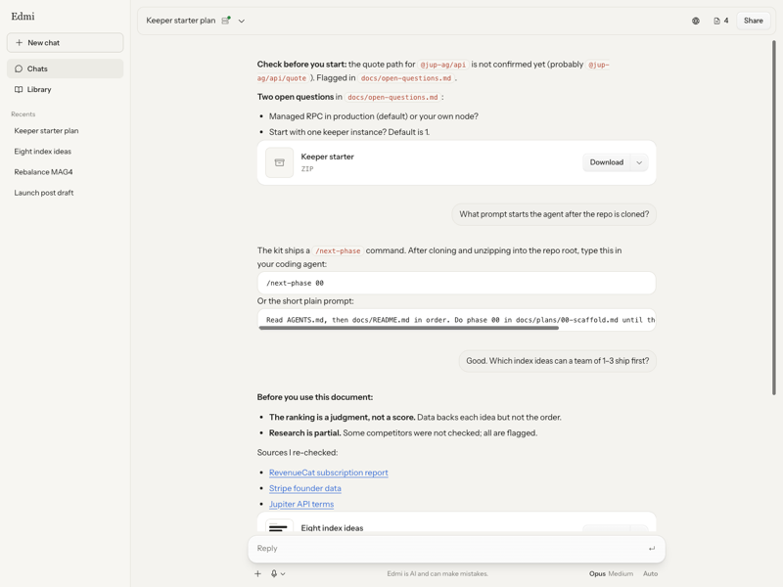Click the globe icon in header

pos(696,21)
